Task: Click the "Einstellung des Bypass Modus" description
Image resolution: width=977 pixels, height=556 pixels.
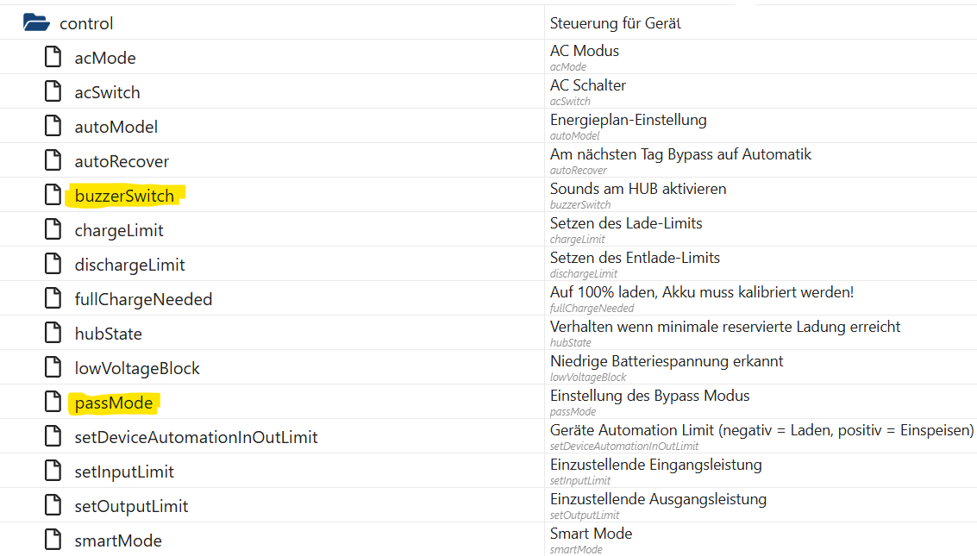Action: [649, 396]
